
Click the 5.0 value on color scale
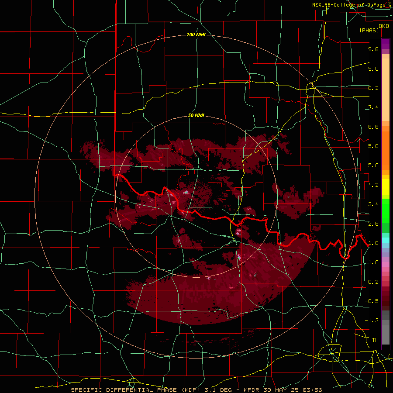373,165
